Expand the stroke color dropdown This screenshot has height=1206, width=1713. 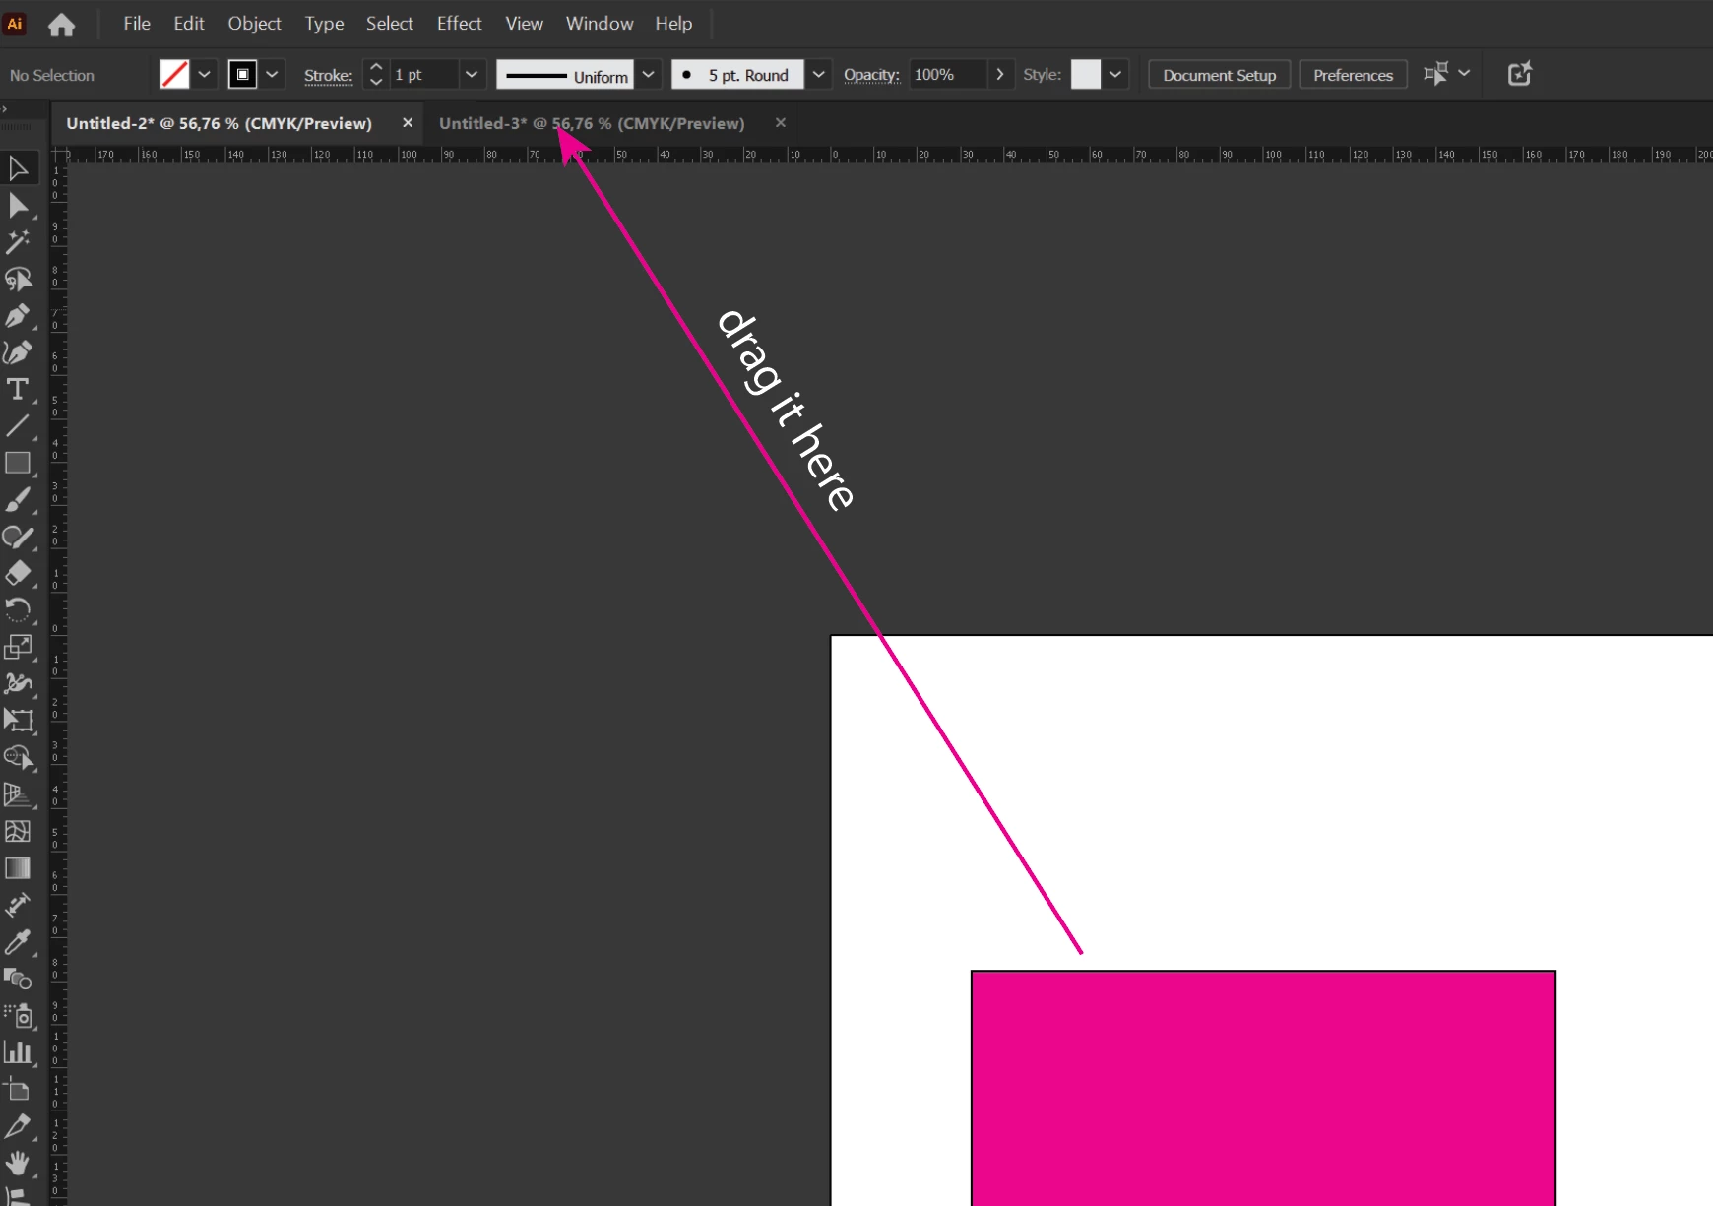coord(272,74)
